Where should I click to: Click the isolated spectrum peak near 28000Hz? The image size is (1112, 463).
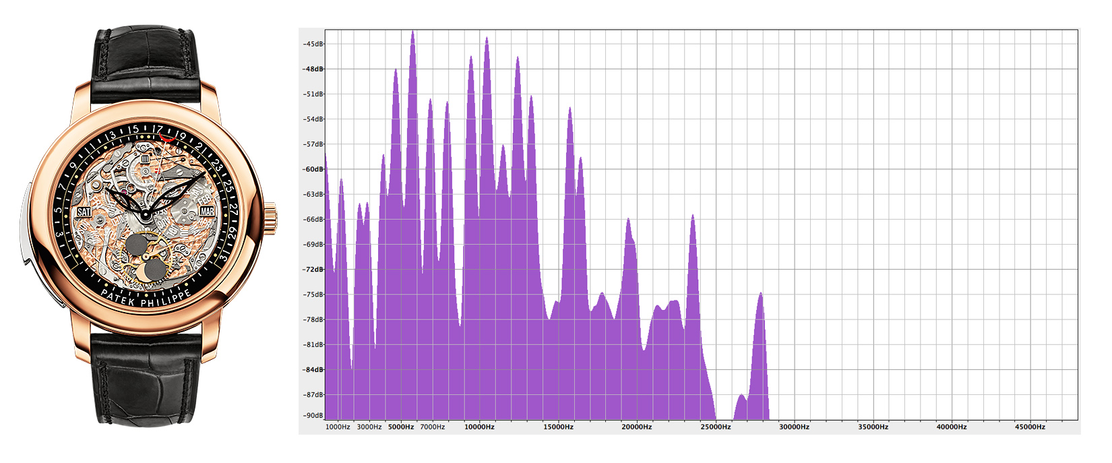(760, 356)
